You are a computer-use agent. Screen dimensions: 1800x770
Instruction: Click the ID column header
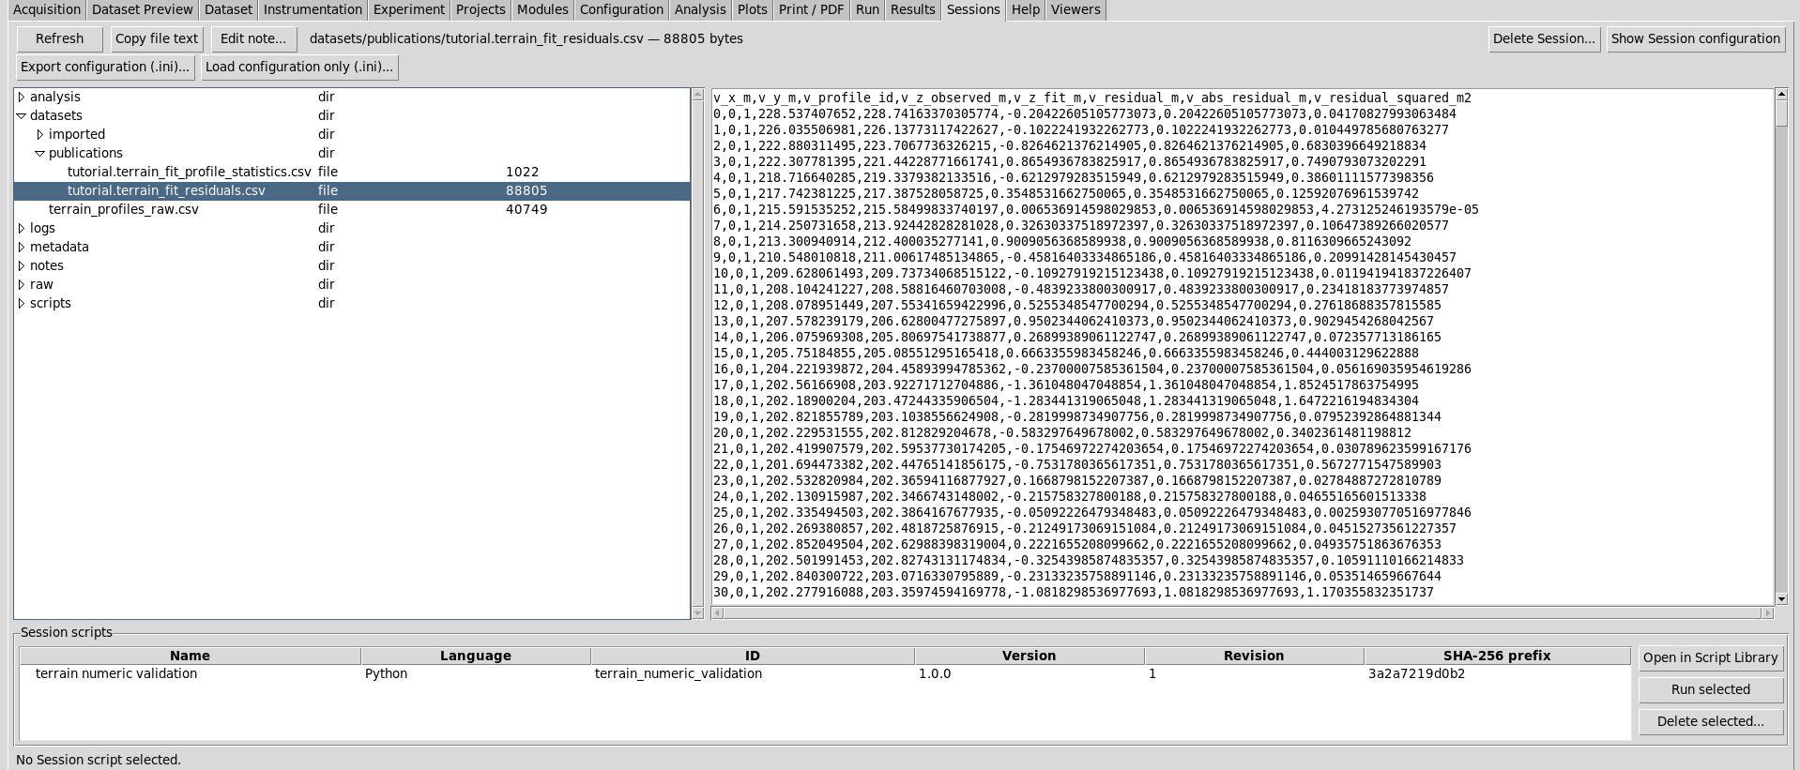tap(753, 656)
